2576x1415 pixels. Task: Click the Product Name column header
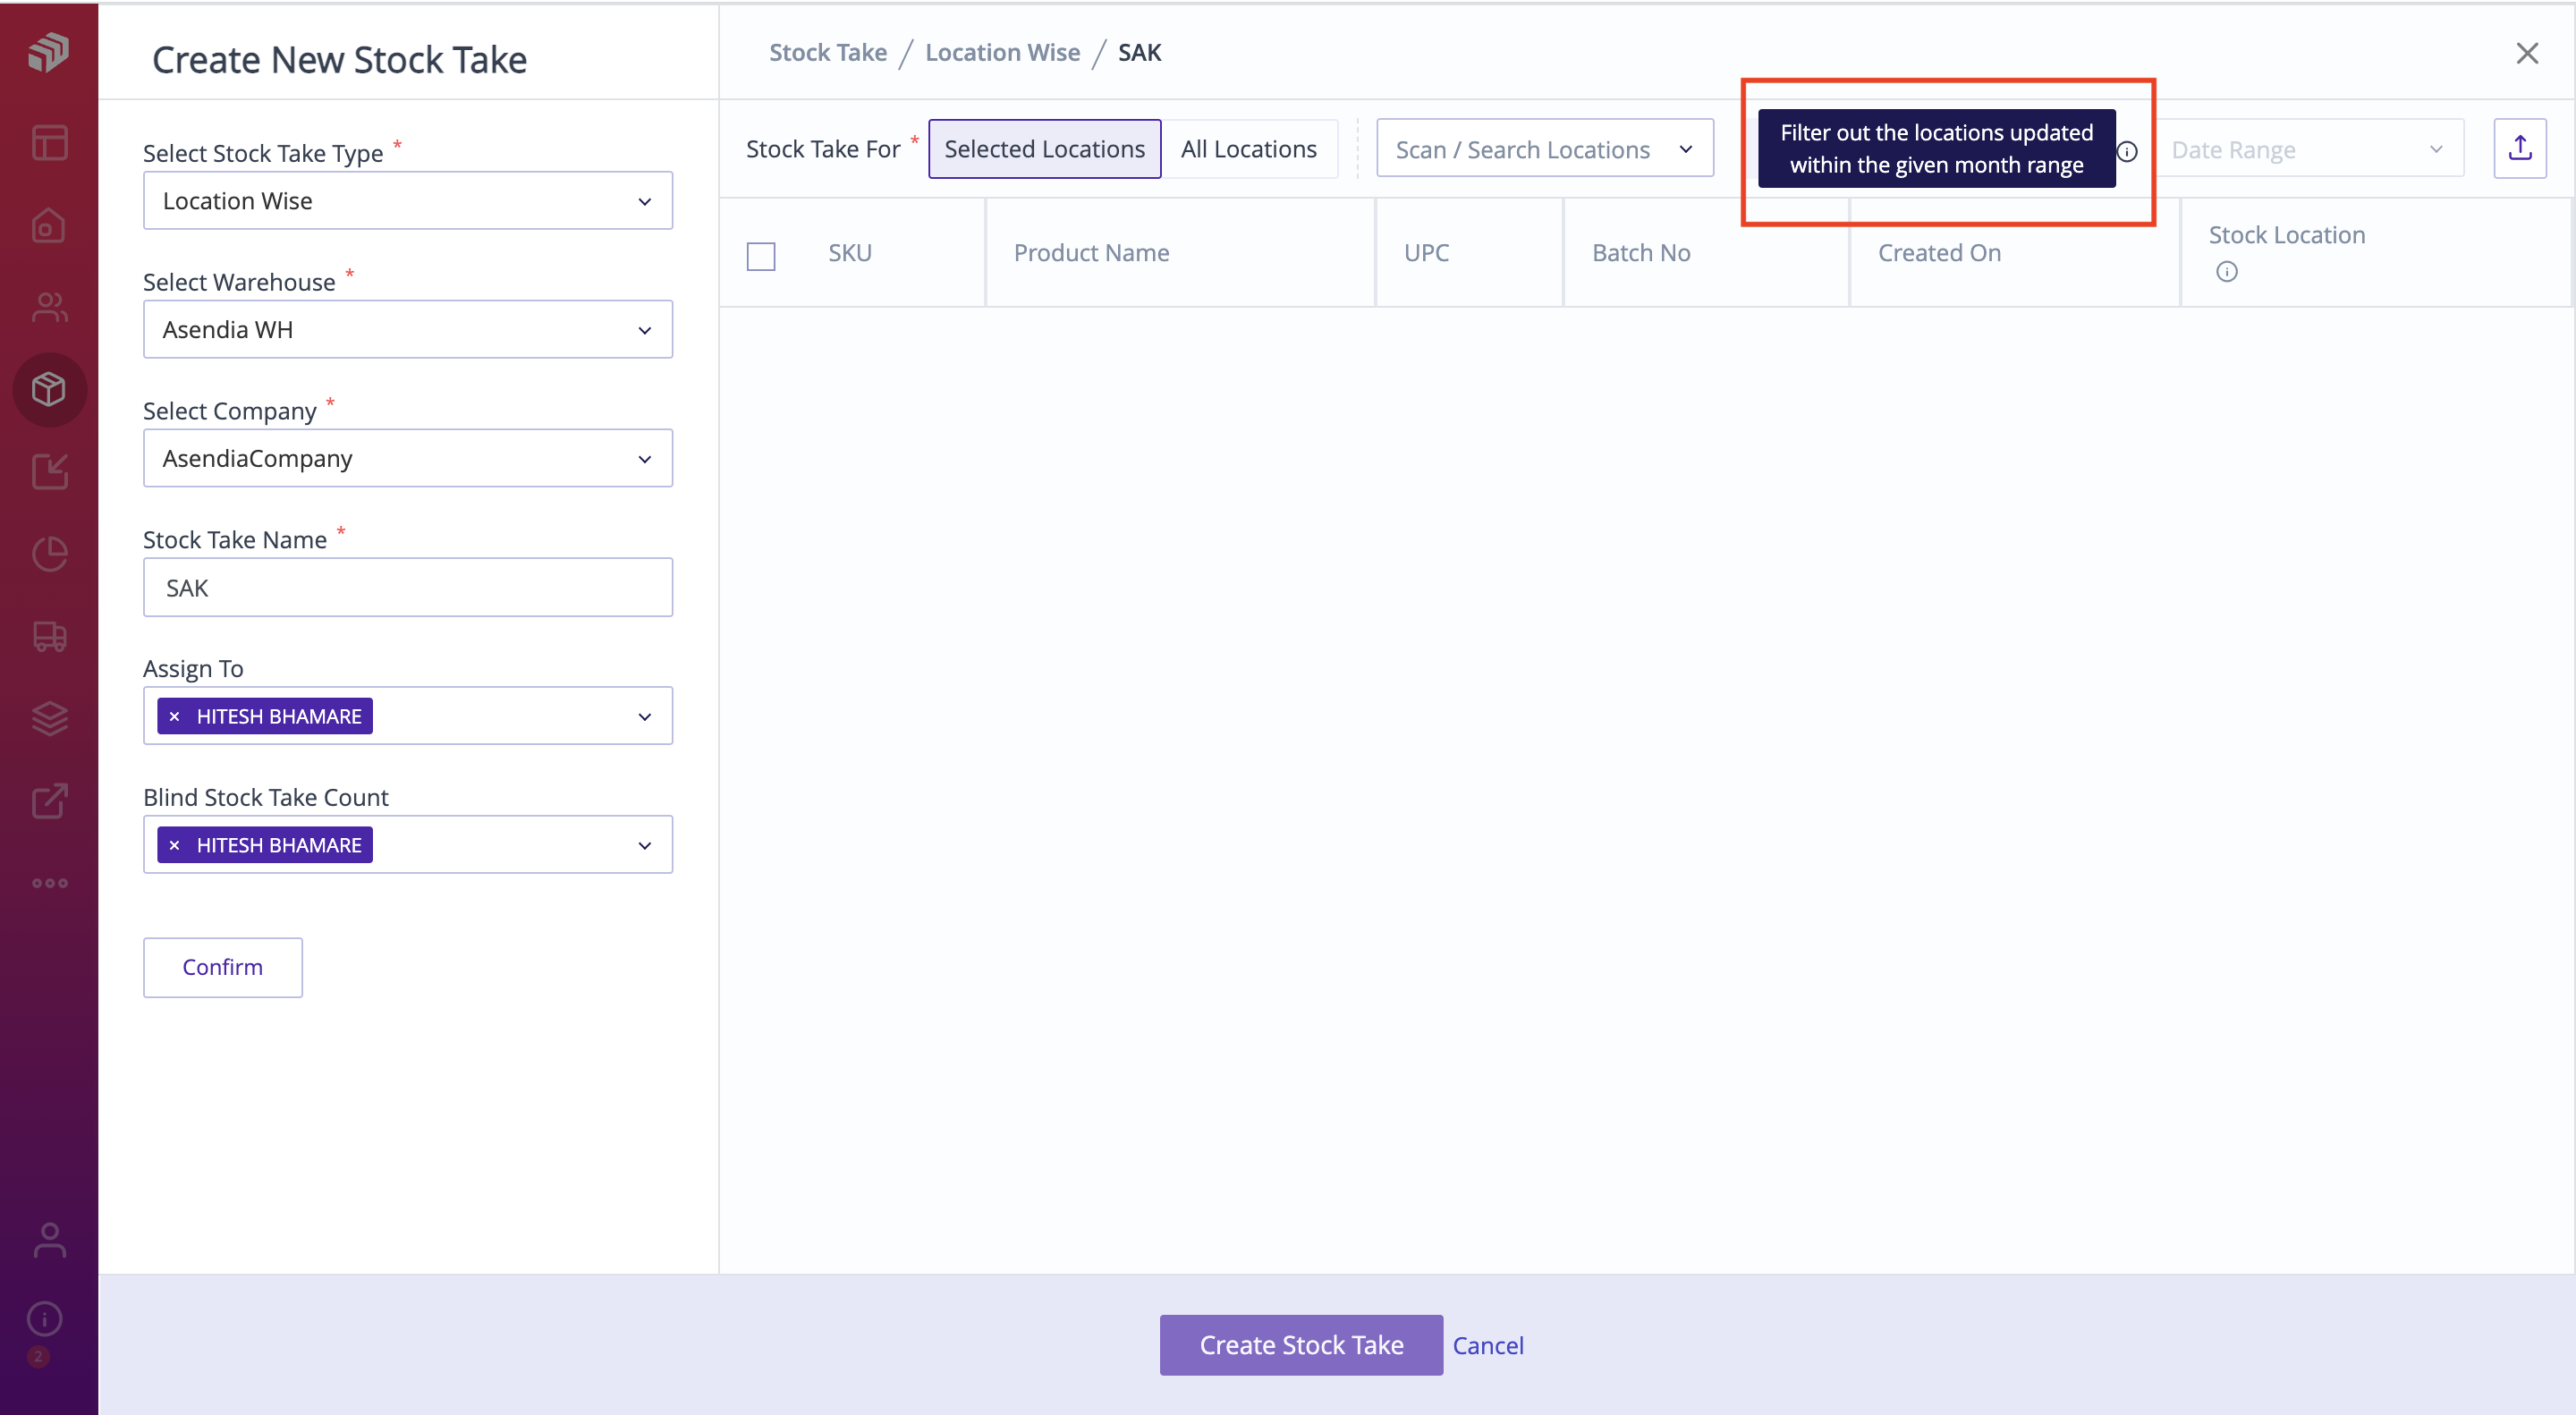(x=1091, y=253)
